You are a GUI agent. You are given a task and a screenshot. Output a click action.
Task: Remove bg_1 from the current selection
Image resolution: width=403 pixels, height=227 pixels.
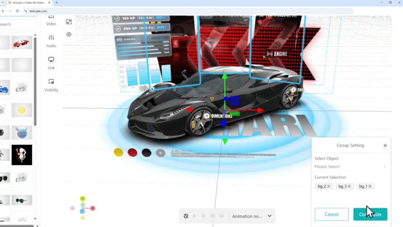(x=370, y=186)
